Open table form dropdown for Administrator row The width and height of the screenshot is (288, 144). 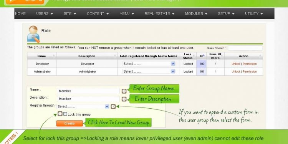[149, 71]
